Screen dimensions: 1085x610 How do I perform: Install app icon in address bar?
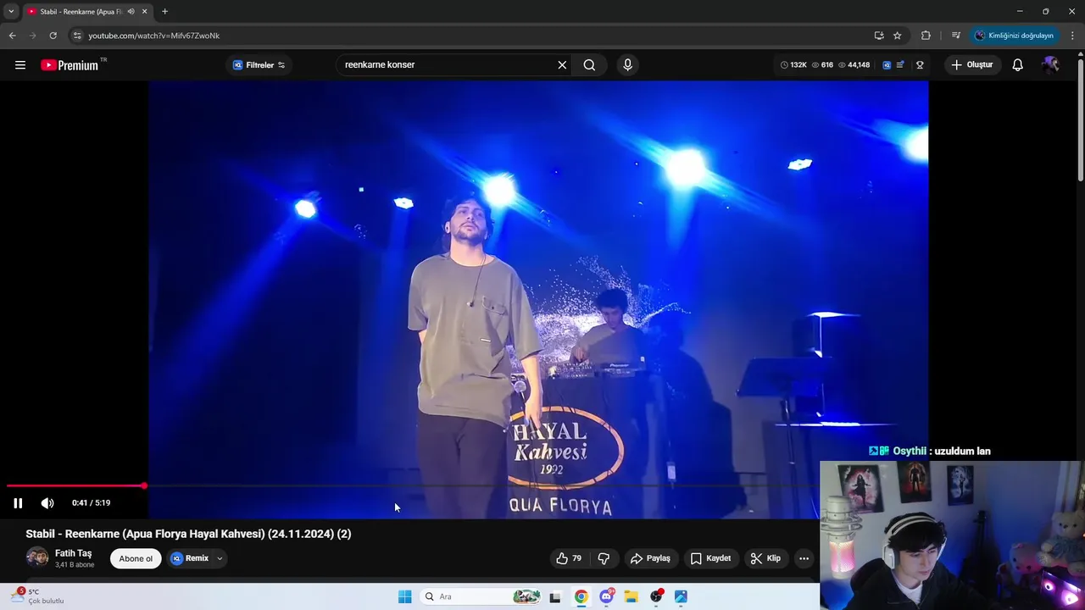pos(879,36)
